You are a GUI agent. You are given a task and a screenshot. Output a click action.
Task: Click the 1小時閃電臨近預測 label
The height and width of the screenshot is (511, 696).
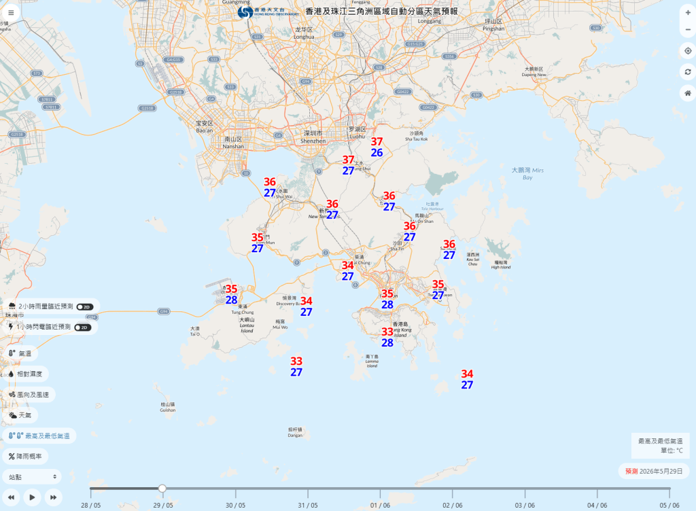click(x=43, y=327)
